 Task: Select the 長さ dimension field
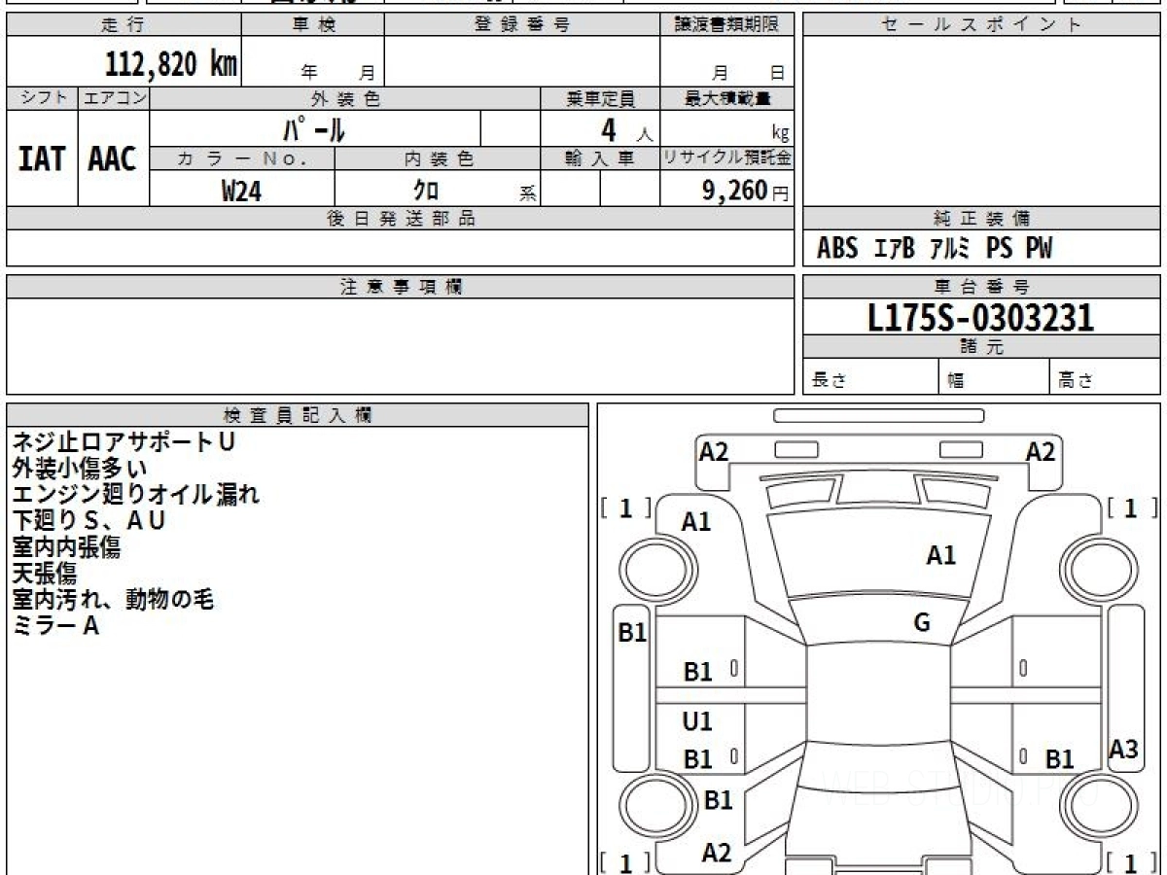coord(870,378)
